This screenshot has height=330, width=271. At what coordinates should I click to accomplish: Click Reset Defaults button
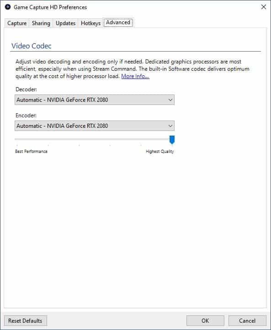coord(25,321)
